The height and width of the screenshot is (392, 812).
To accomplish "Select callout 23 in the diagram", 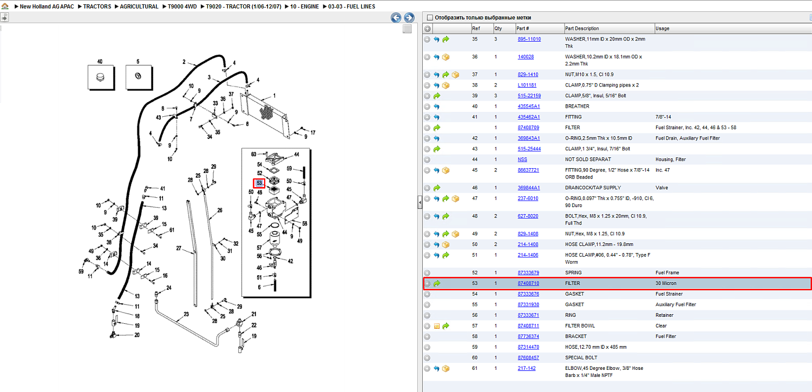I will [186, 314].
